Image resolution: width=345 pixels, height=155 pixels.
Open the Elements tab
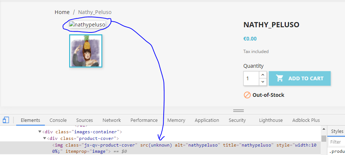coord(31,120)
